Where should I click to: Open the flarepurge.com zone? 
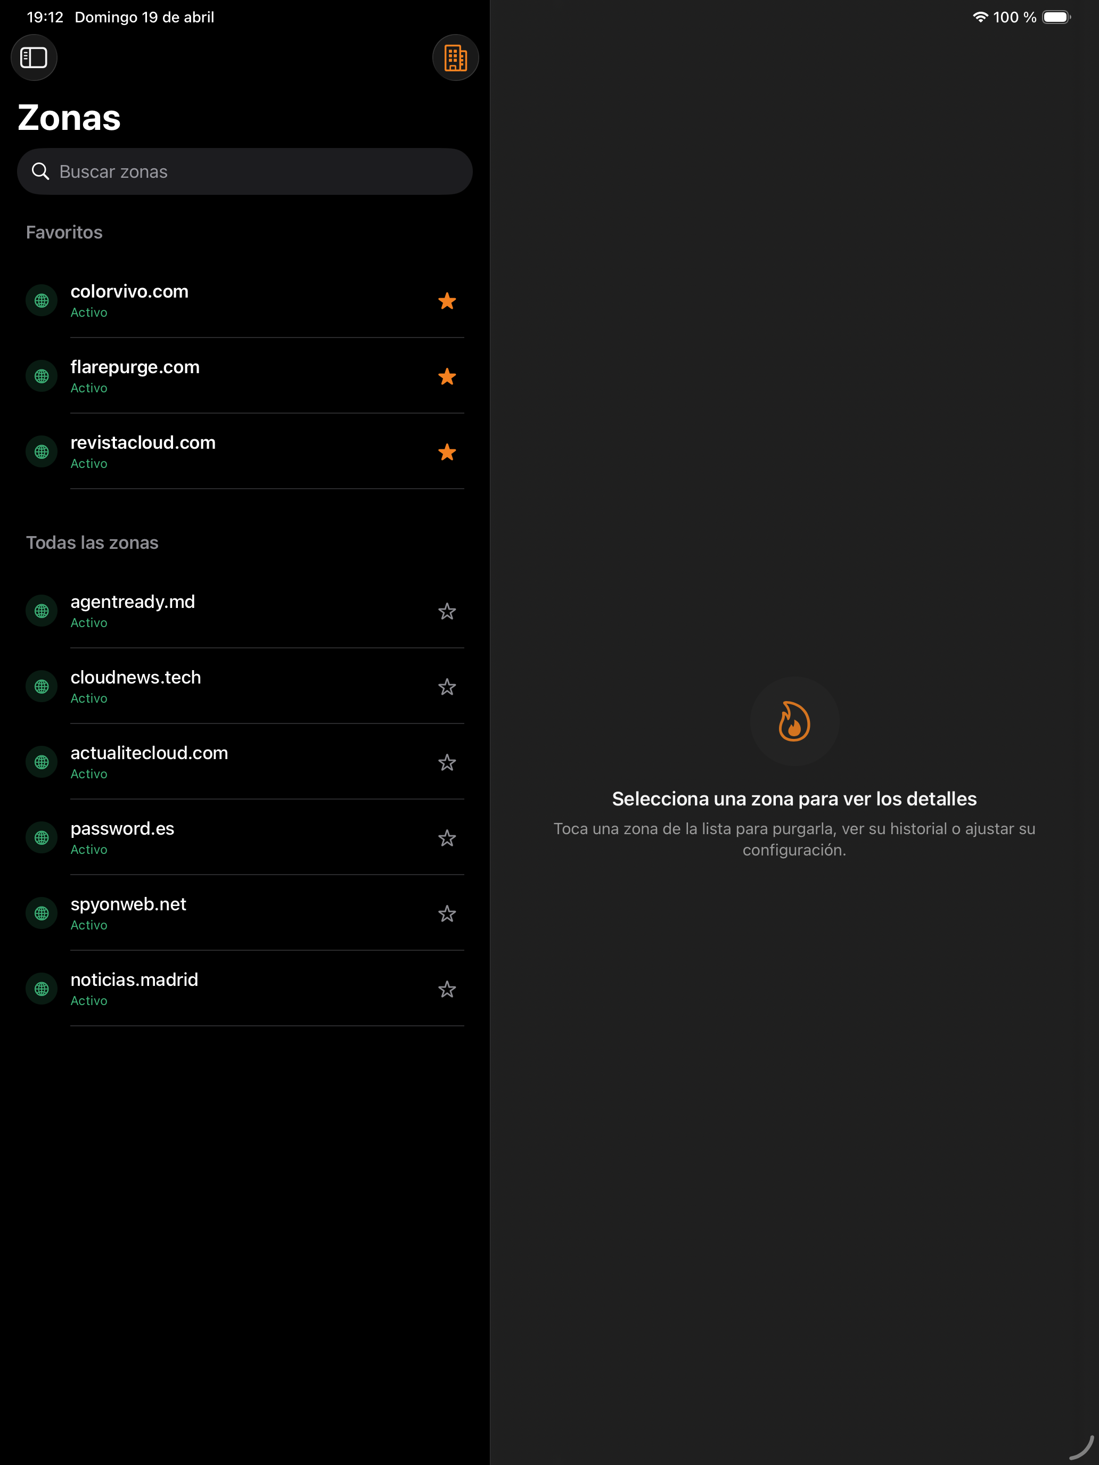pyautogui.click(x=199, y=375)
